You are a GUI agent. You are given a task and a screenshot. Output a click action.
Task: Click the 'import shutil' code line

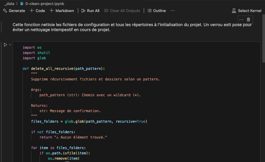pos(36,53)
